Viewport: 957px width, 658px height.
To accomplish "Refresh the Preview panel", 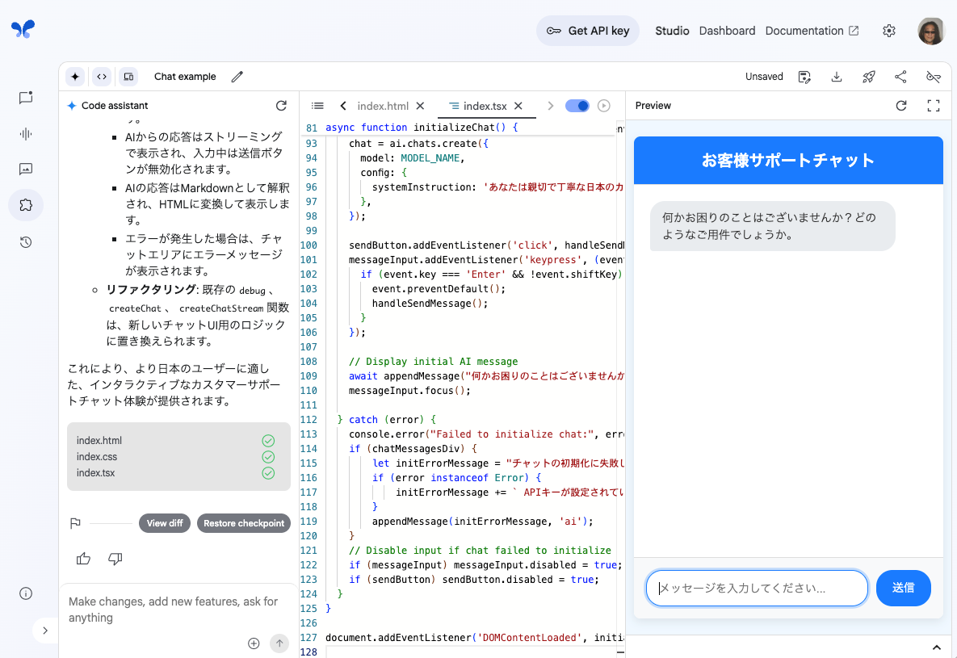I will click(901, 106).
